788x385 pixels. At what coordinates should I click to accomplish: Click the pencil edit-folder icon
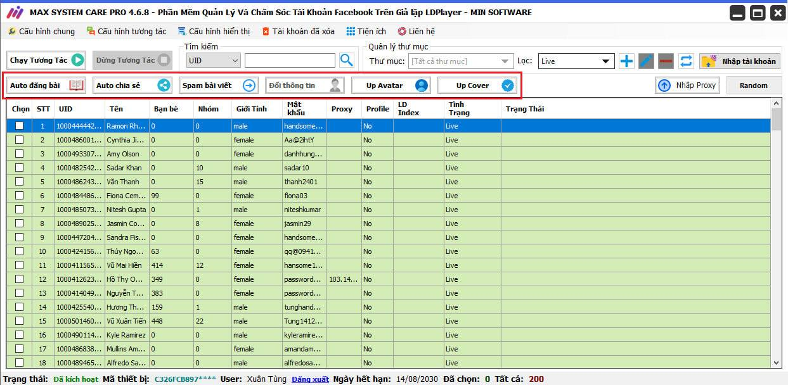(646, 61)
